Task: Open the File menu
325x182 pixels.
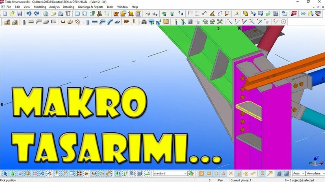Action: point(9,7)
